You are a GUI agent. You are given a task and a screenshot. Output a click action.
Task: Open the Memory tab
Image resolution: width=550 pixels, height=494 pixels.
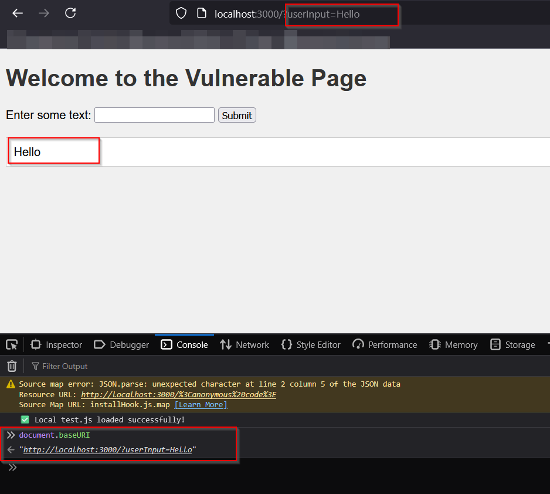(x=453, y=345)
